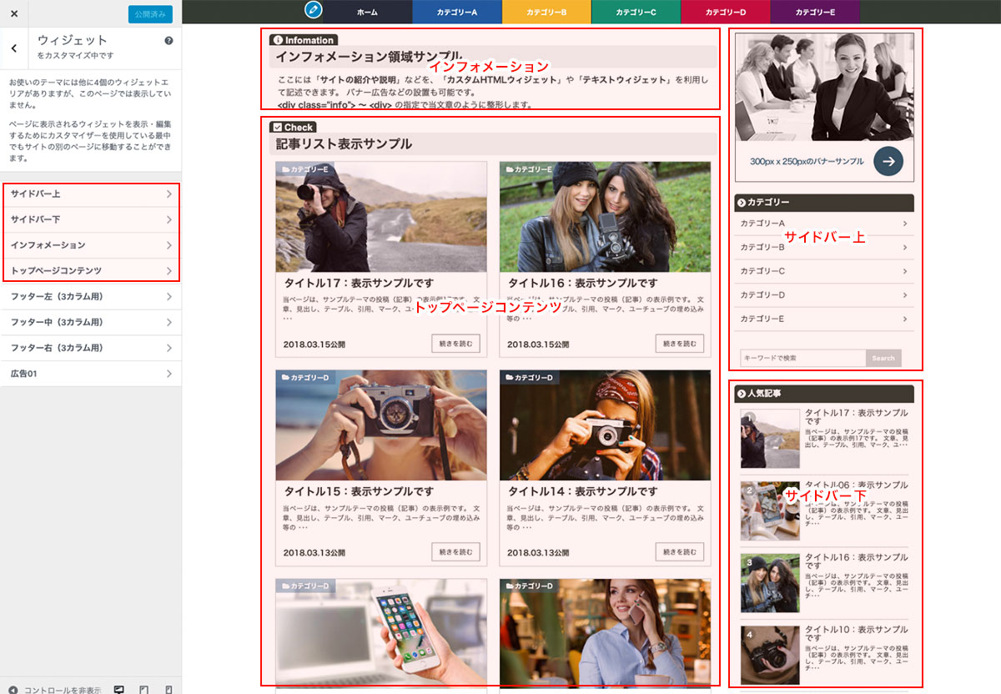Click 続きを読む on the タイトル17 card

[456, 344]
